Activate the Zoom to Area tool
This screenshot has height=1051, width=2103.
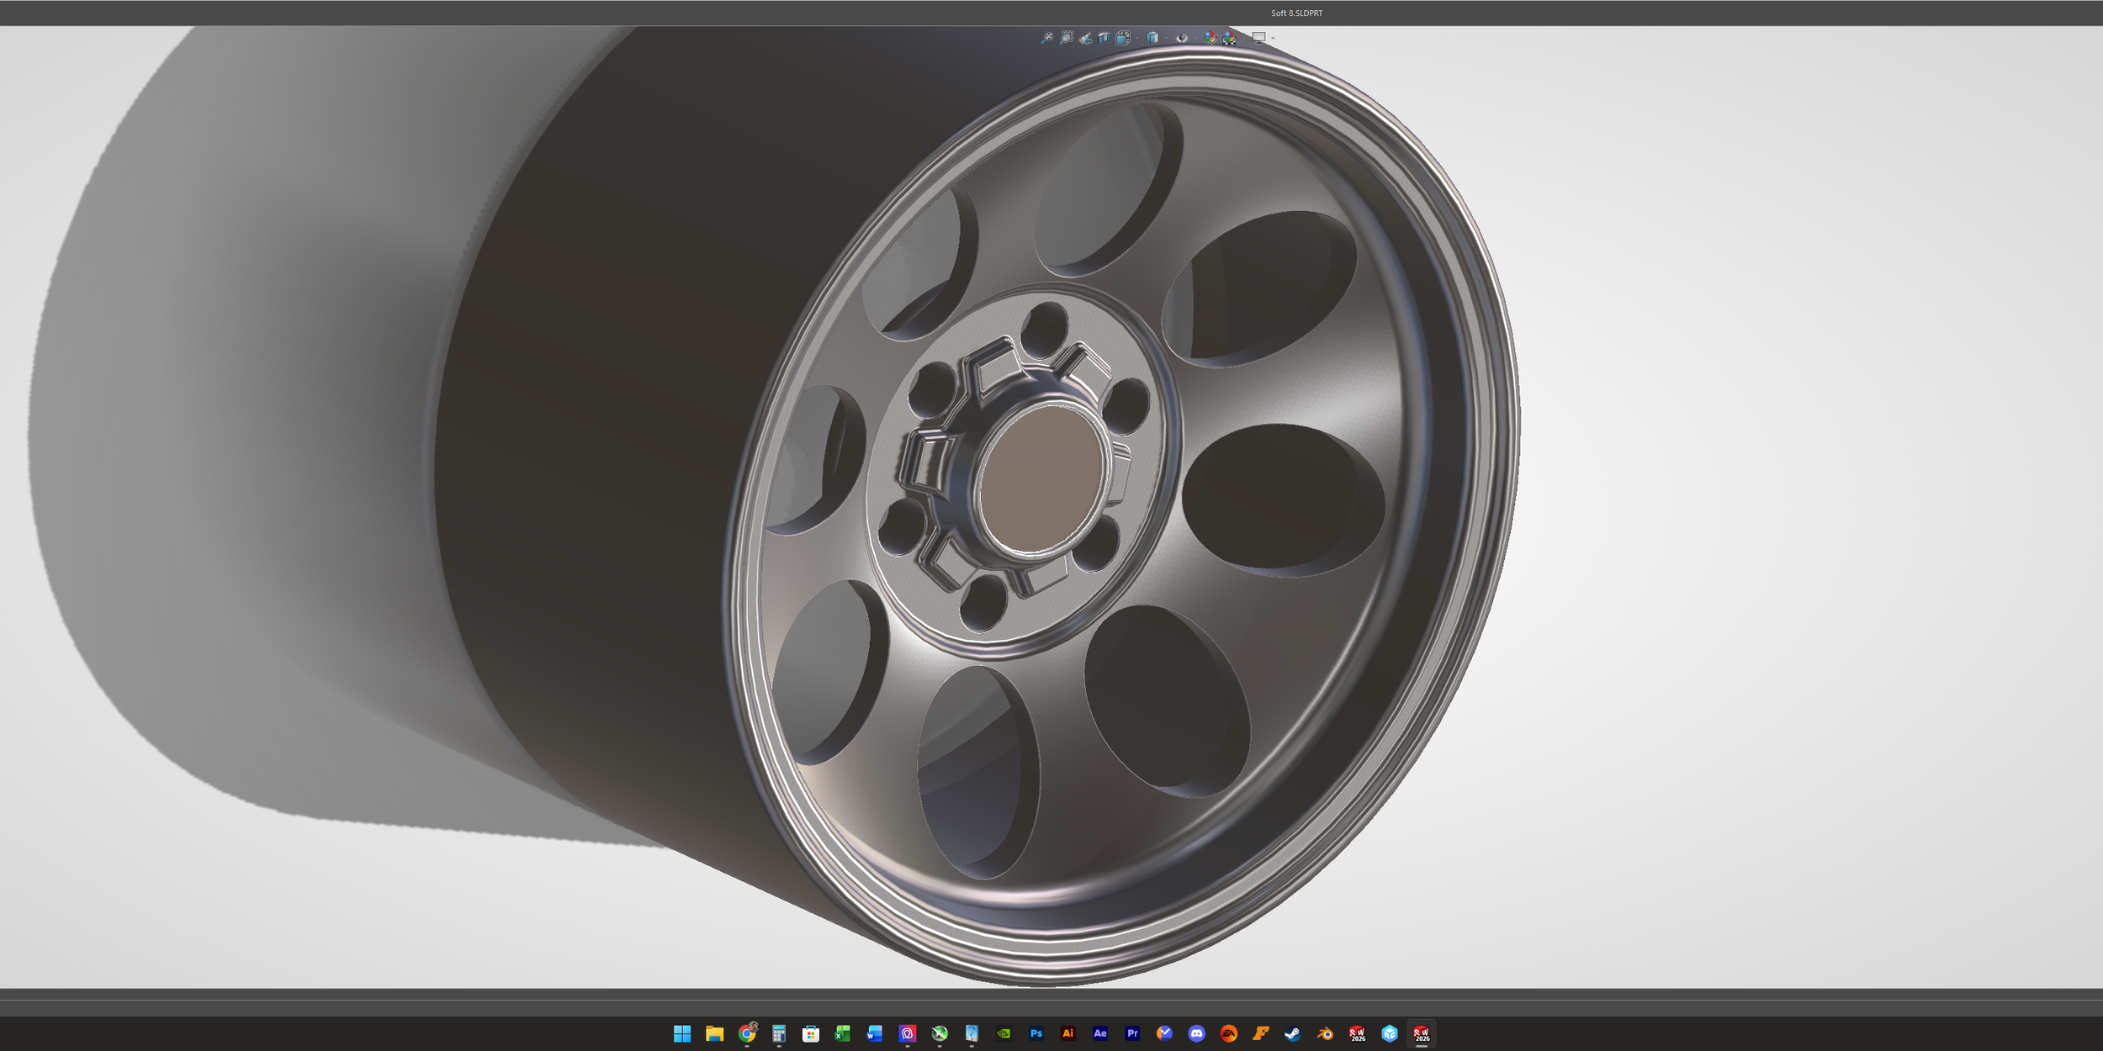pyautogui.click(x=1067, y=38)
